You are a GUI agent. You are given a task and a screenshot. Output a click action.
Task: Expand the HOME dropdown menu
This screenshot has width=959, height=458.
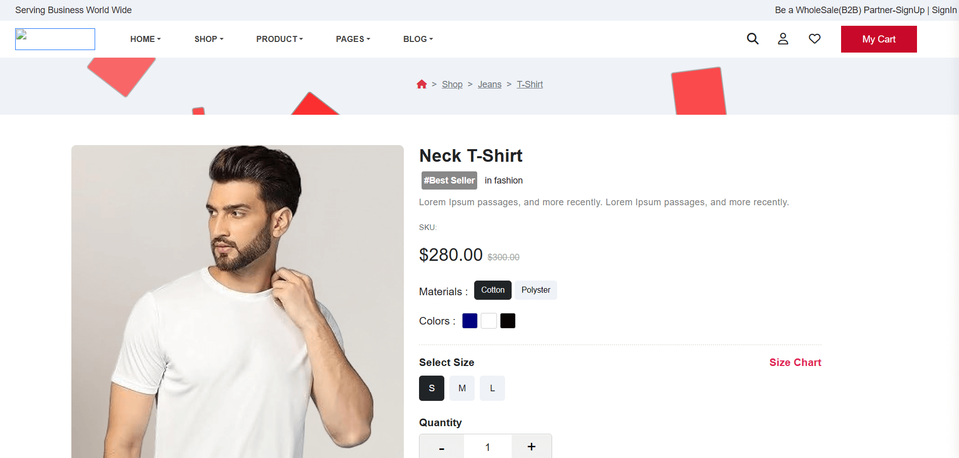point(145,39)
